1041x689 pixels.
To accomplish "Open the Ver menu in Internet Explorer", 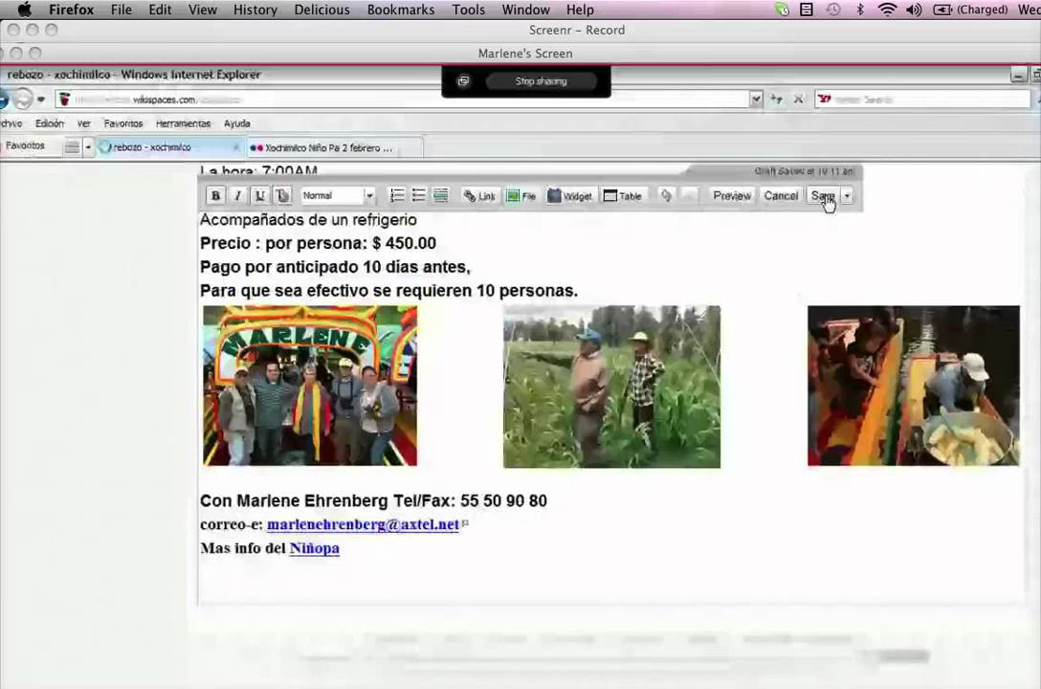I will pyautogui.click(x=83, y=123).
